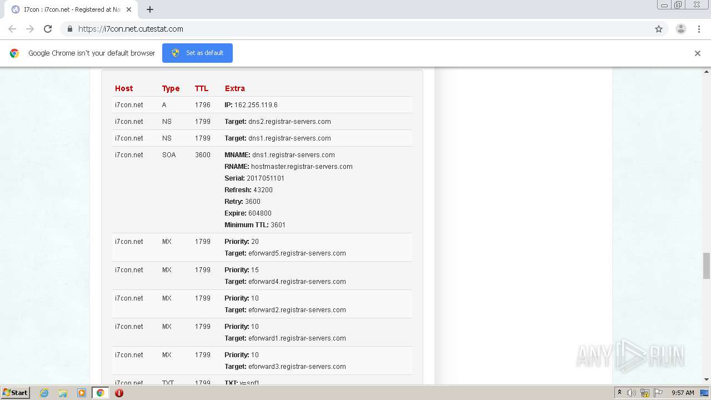
Task: Click the TTL column header
Action: pyautogui.click(x=202, y=88)
